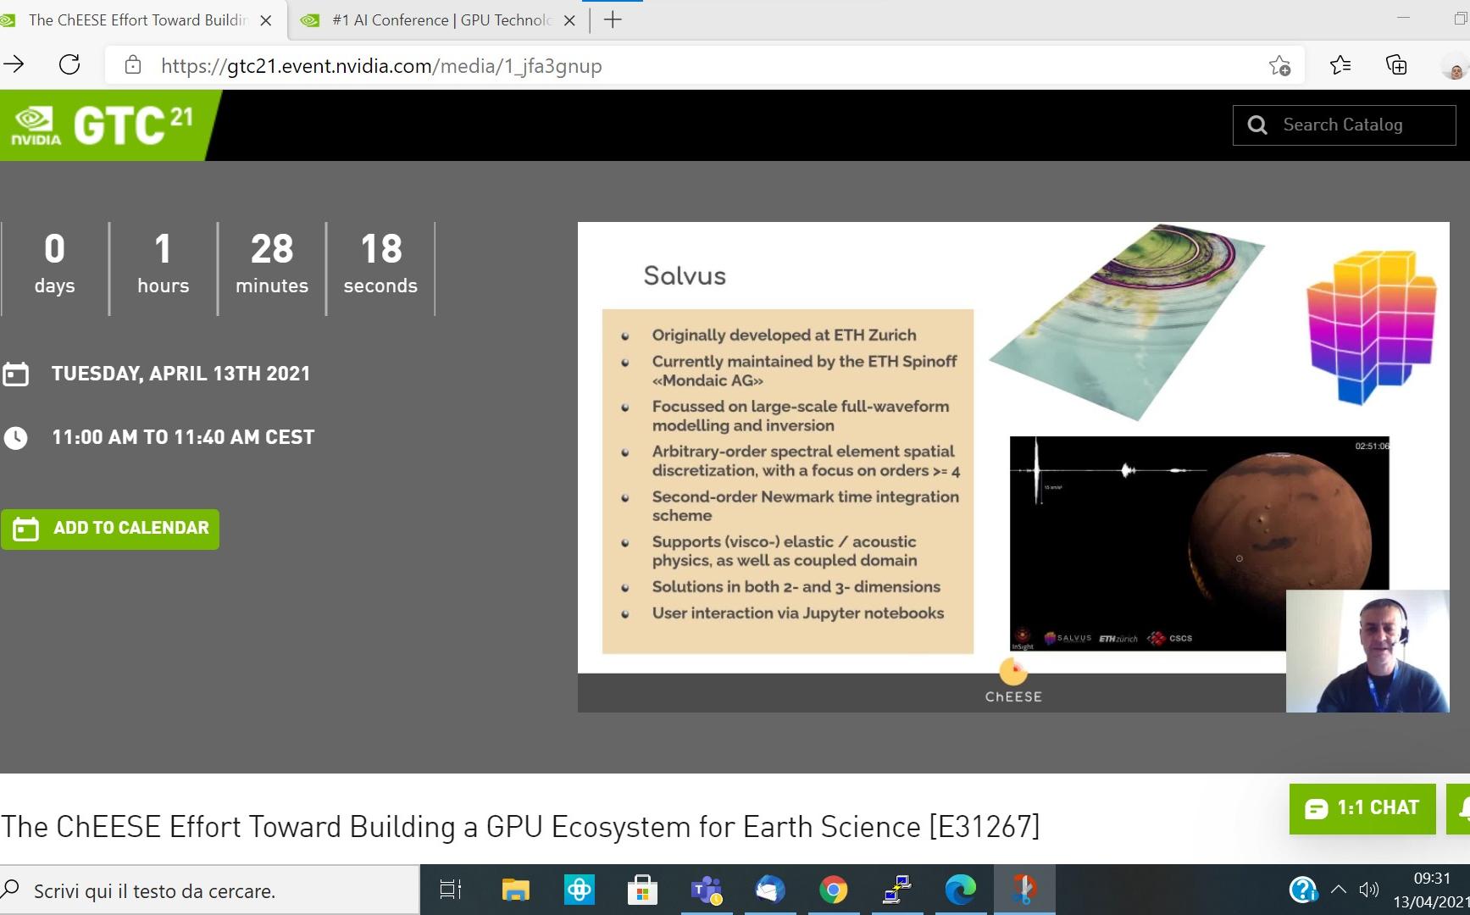Open the Favorites list icon
1470x915 pixels.
pos(1340,65)
